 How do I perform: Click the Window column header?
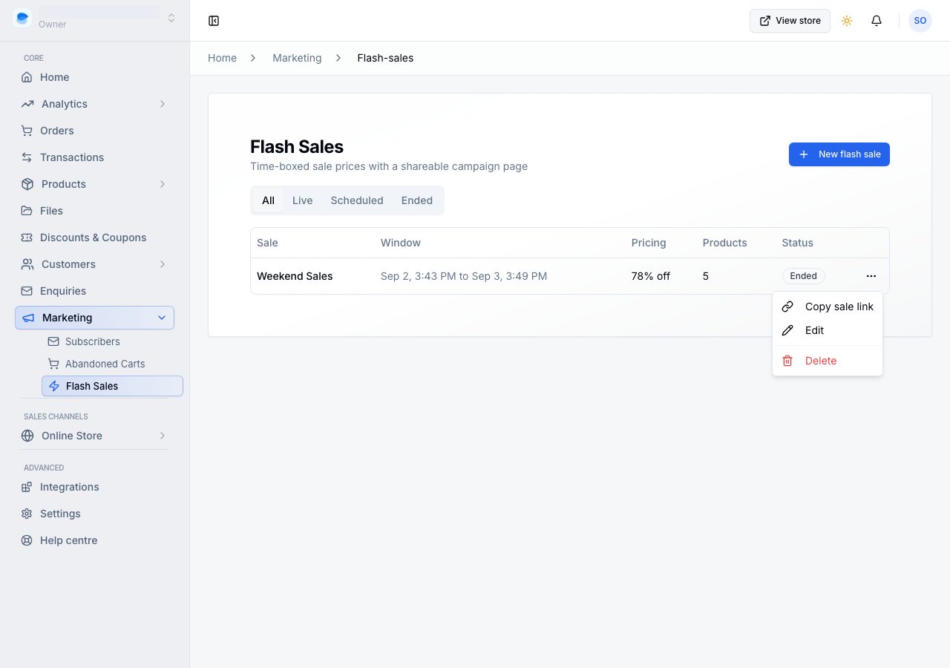pos(401,243)
